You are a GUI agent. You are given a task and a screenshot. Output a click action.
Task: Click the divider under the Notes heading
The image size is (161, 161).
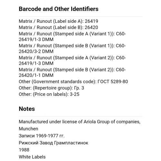point(80,116)
